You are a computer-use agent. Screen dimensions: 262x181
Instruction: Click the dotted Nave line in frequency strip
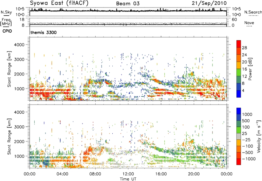(128, 23)
